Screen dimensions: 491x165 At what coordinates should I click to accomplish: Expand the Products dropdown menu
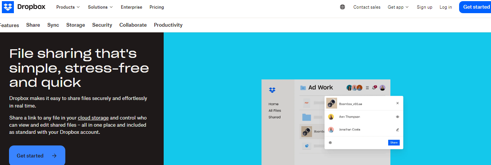[x=68, y=7]
